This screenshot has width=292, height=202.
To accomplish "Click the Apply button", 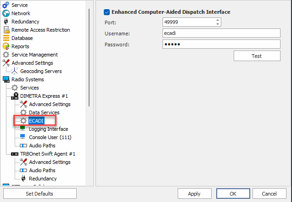I will pos(194,194).
